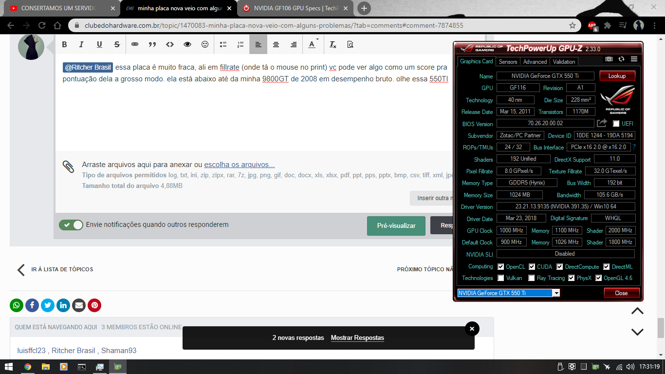The width and height of the screenshot is (665, 374).
Task: Enable the Vulkan checkbox
Action: (x=501, y=278)
